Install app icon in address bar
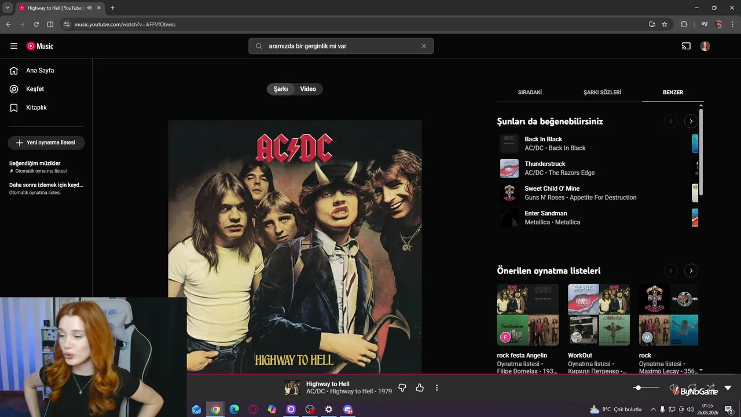Viewport: 741px width, 417px height. [652, 24]
